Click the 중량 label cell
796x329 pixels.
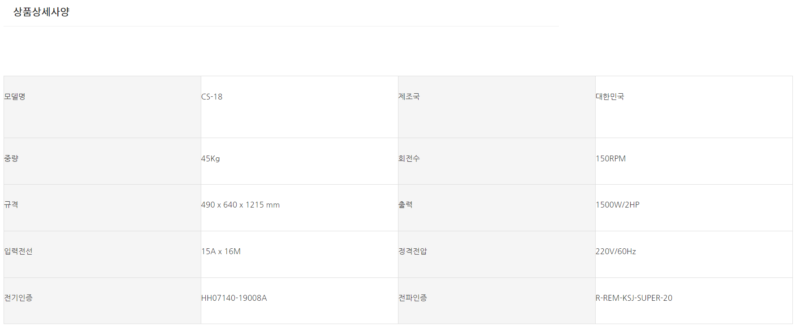click(x=11, y=159)
